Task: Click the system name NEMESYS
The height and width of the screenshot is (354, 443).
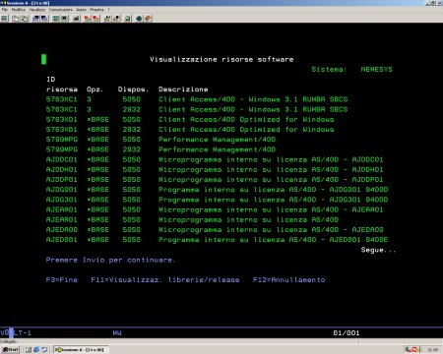Action: point(376,69)
